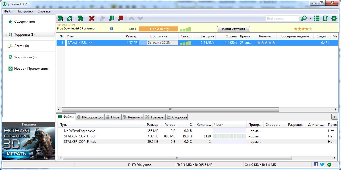Screen dimensions: 341x170
Task: Rate the S.T.A.L.K.E.R. torrent stars
Action: (x=266, y=42)
